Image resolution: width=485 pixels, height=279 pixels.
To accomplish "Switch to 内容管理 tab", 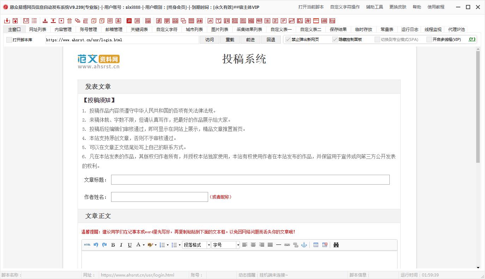I will tap(63, 30).
